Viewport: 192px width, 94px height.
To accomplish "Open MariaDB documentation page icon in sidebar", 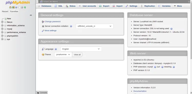I will (19, 7).
